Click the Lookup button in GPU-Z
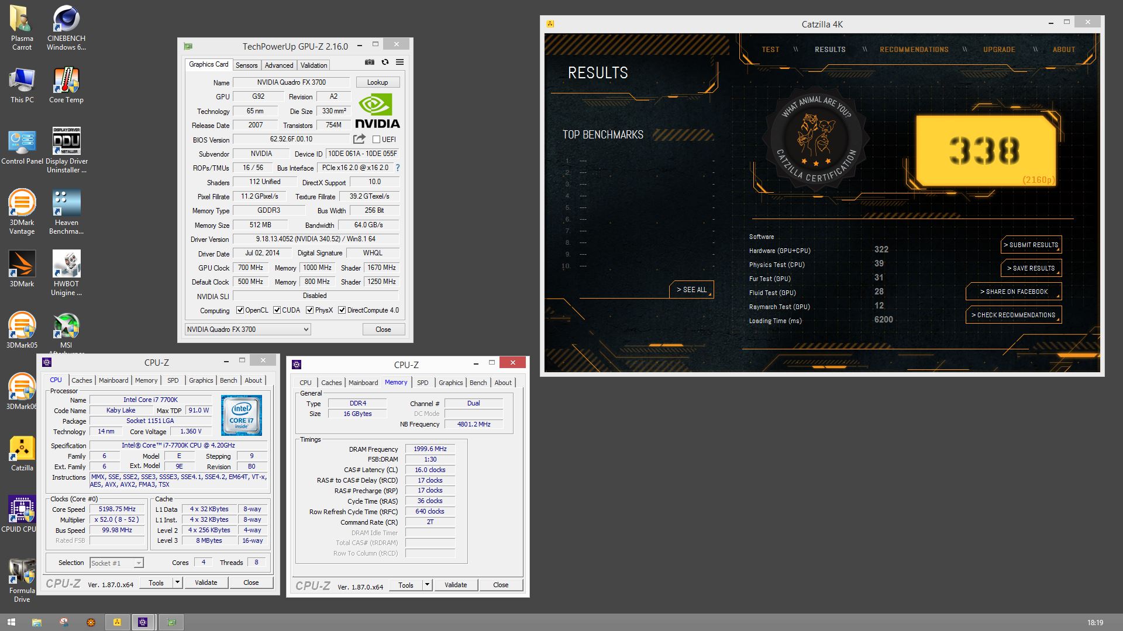 pos(377,82)
